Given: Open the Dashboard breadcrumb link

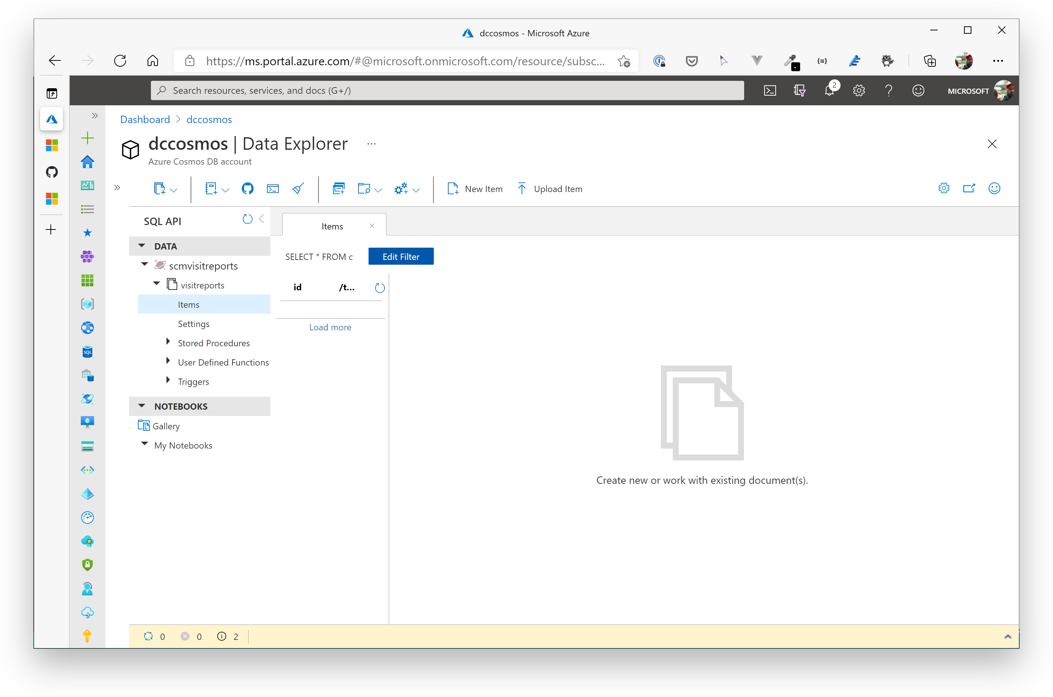Looking at the screenshot, I should [145, 119].
